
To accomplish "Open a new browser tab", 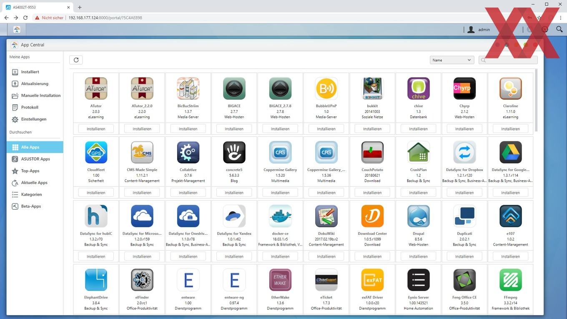I will [80, 7].
